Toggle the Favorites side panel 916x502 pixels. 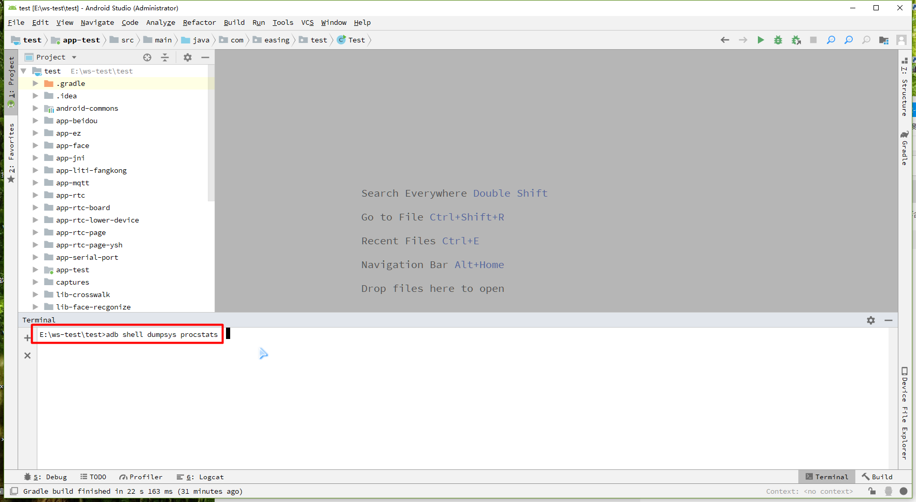click(x=11, y=153)
